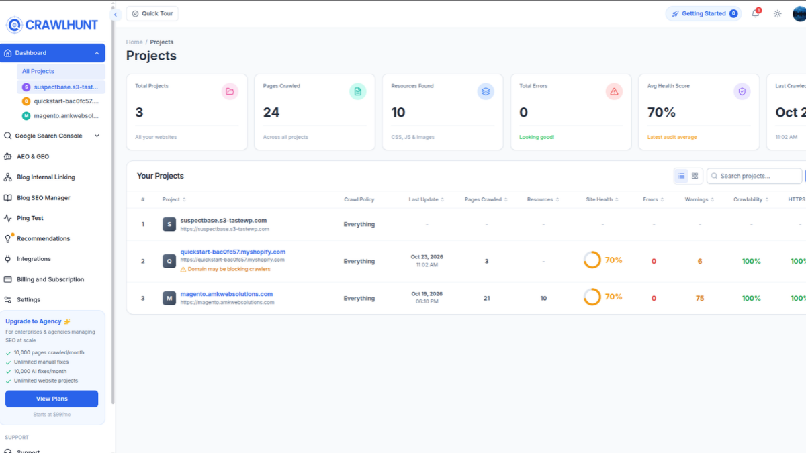Sort by the Last Update column

427,200
